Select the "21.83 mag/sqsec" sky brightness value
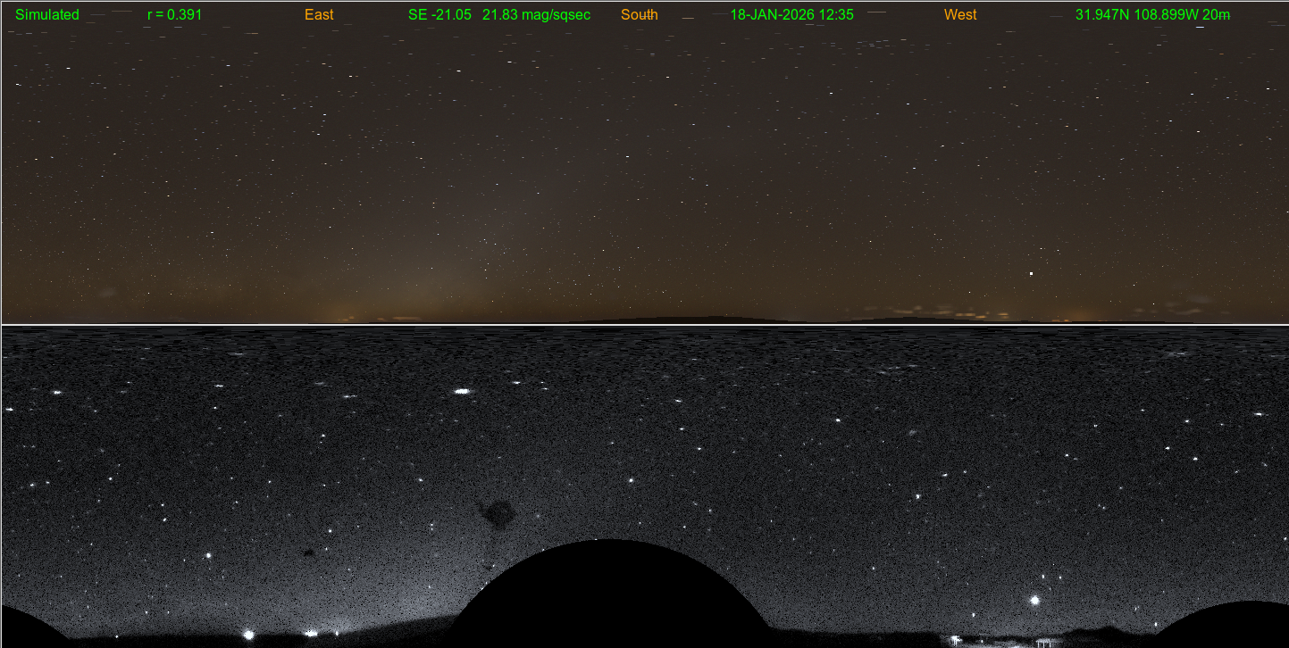This screenshot has width=1289, height=648. point(536,15)
